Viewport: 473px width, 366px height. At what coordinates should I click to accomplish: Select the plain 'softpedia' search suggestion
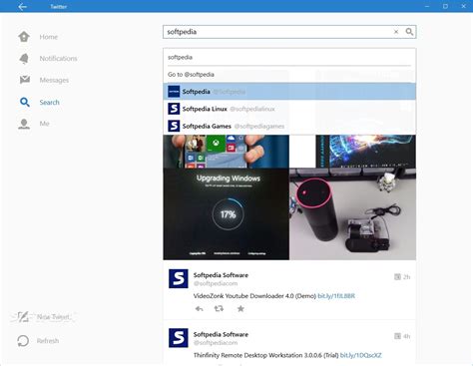click(289, 57)
